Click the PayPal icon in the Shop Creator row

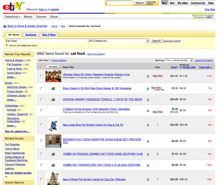(148, 89)
